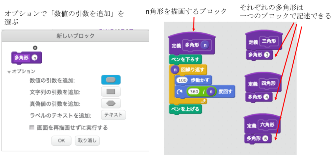Click the 定義 多角形 n hat block
336x155 pixels.
click(192, 44)
